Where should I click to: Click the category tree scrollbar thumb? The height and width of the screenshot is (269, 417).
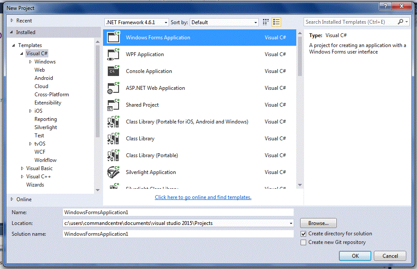click(97, 92)
